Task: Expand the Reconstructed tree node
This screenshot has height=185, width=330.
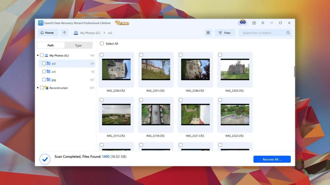Action: point(38,88)
